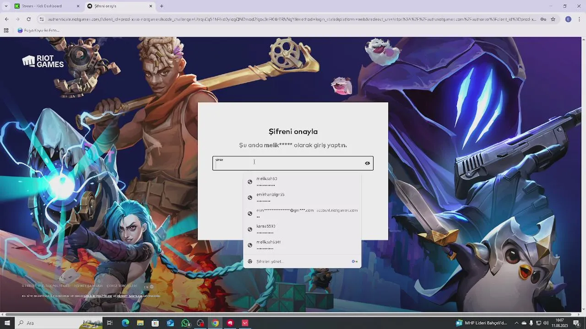Select saved password for melikşah6341

[x=302, y=245]
